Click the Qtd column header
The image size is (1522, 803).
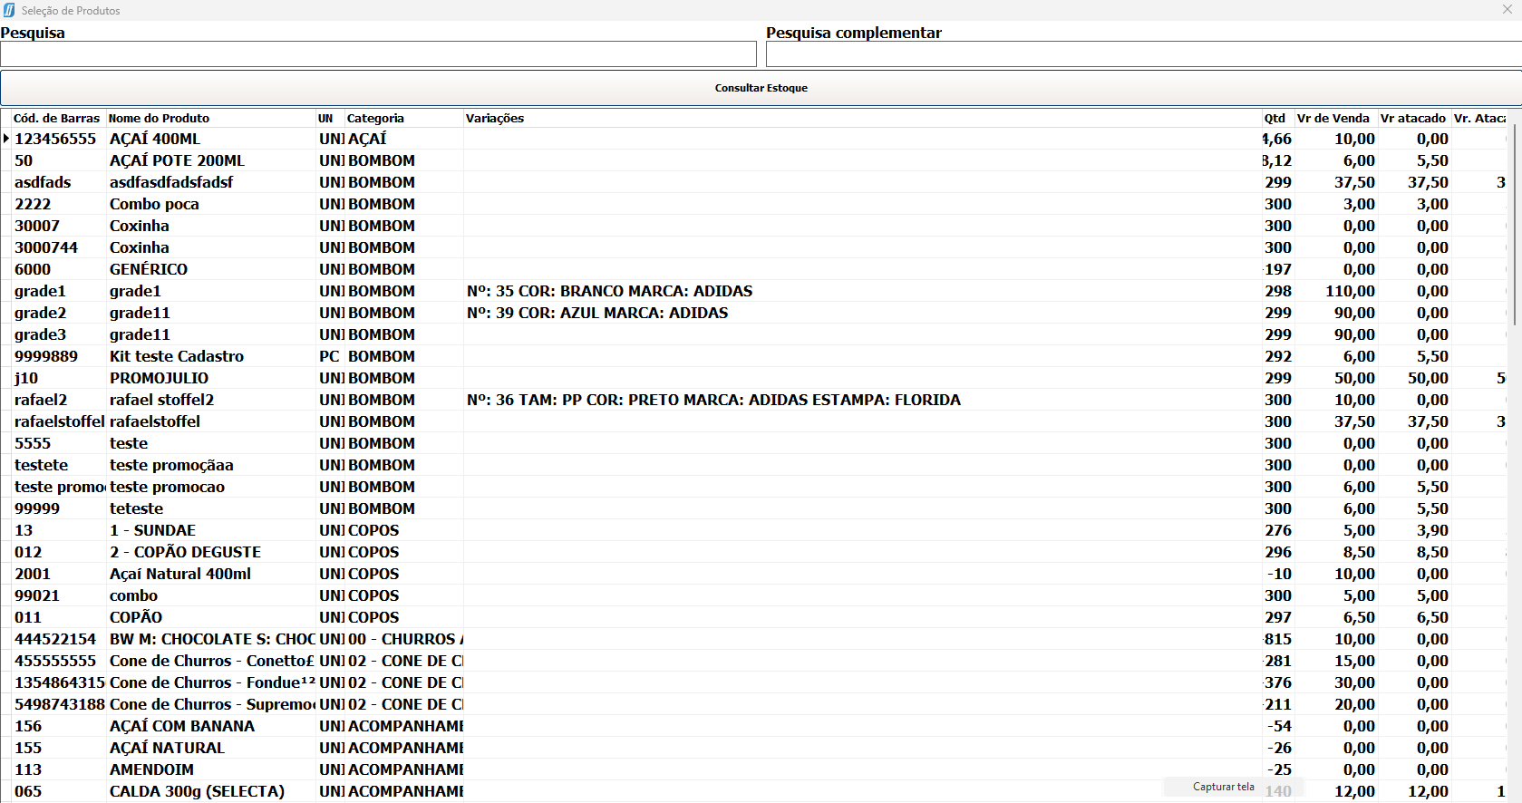pos(1275,118)
